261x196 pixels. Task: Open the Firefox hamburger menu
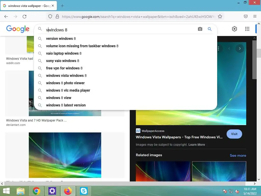255,16
